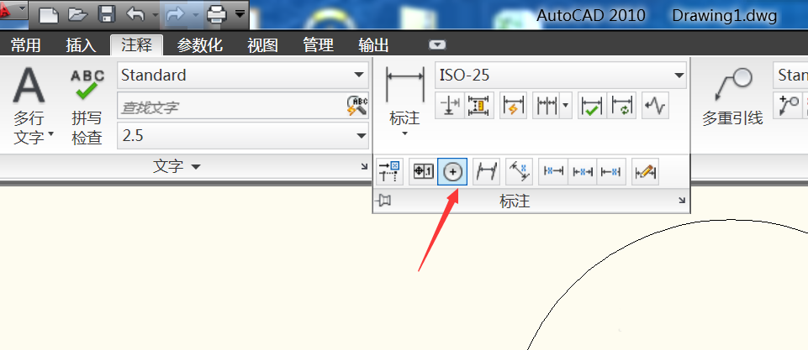This screenshot has height=350, width=808.
Task: Click the Inspect dimension checkmark icon
Action: point(592,106)
